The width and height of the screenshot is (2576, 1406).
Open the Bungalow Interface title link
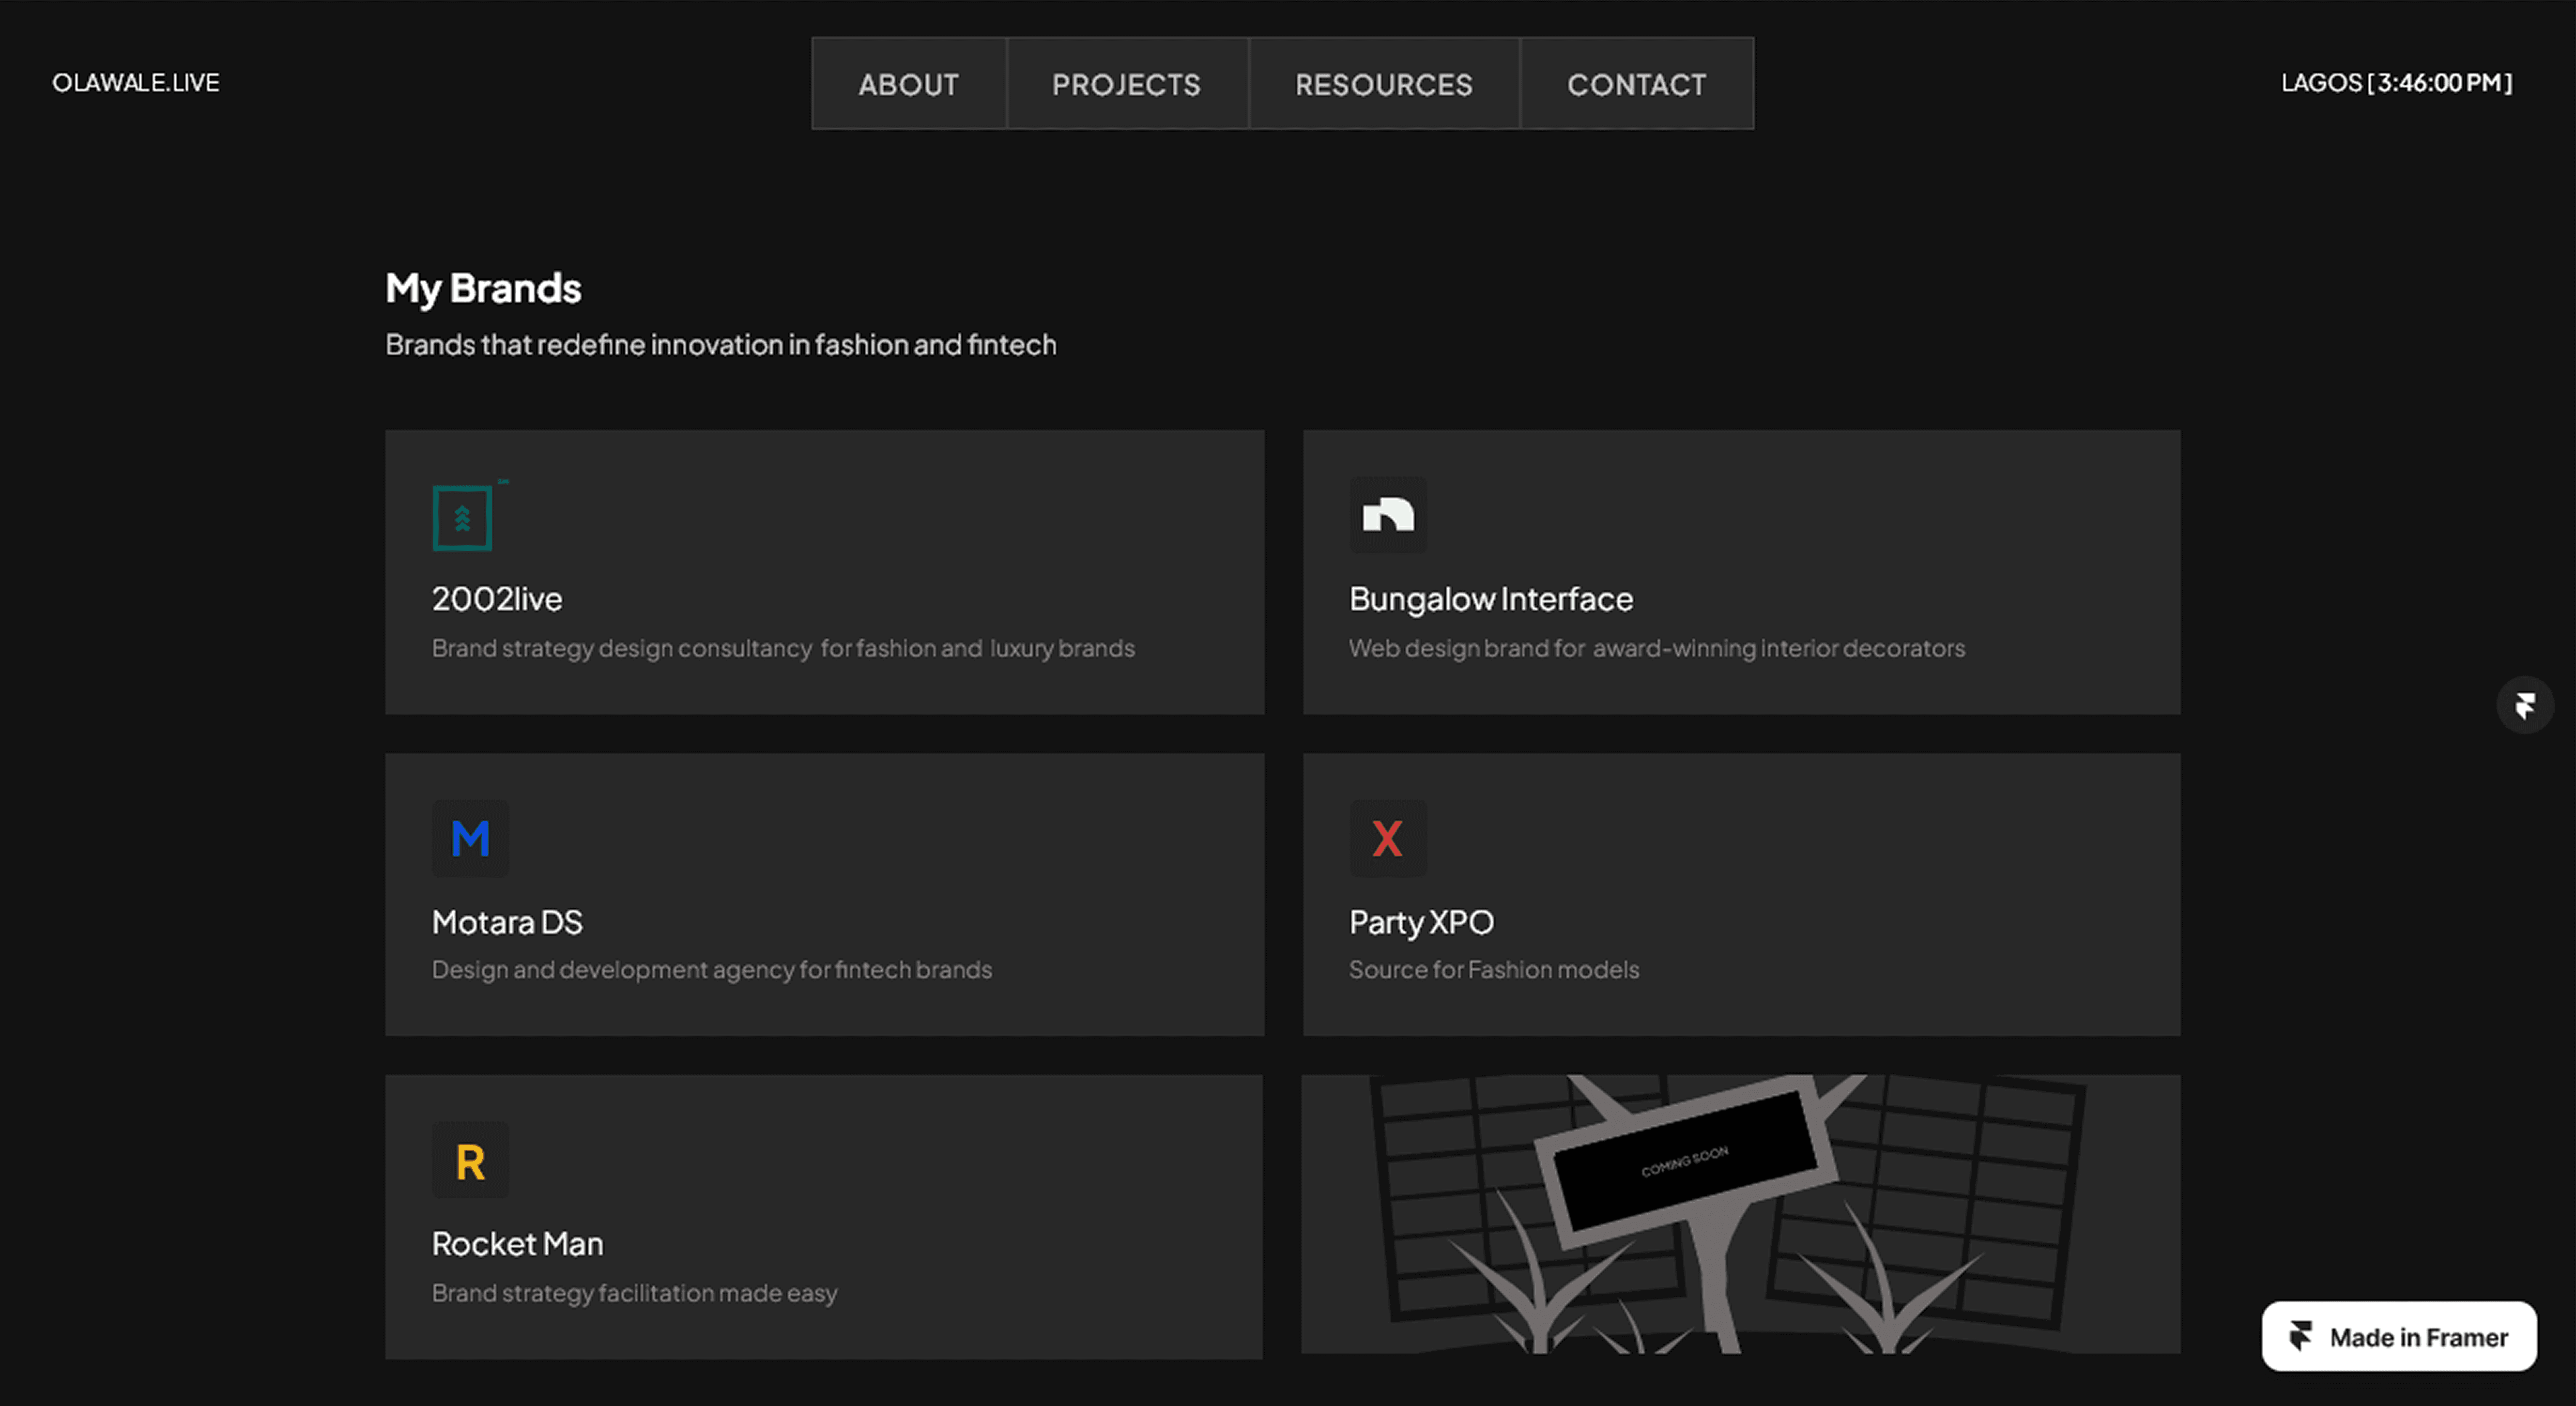(x=1490, y=599)
